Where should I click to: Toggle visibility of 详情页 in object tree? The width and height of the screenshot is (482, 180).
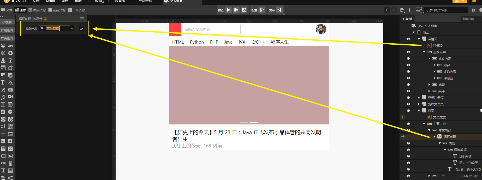[408, 39]
